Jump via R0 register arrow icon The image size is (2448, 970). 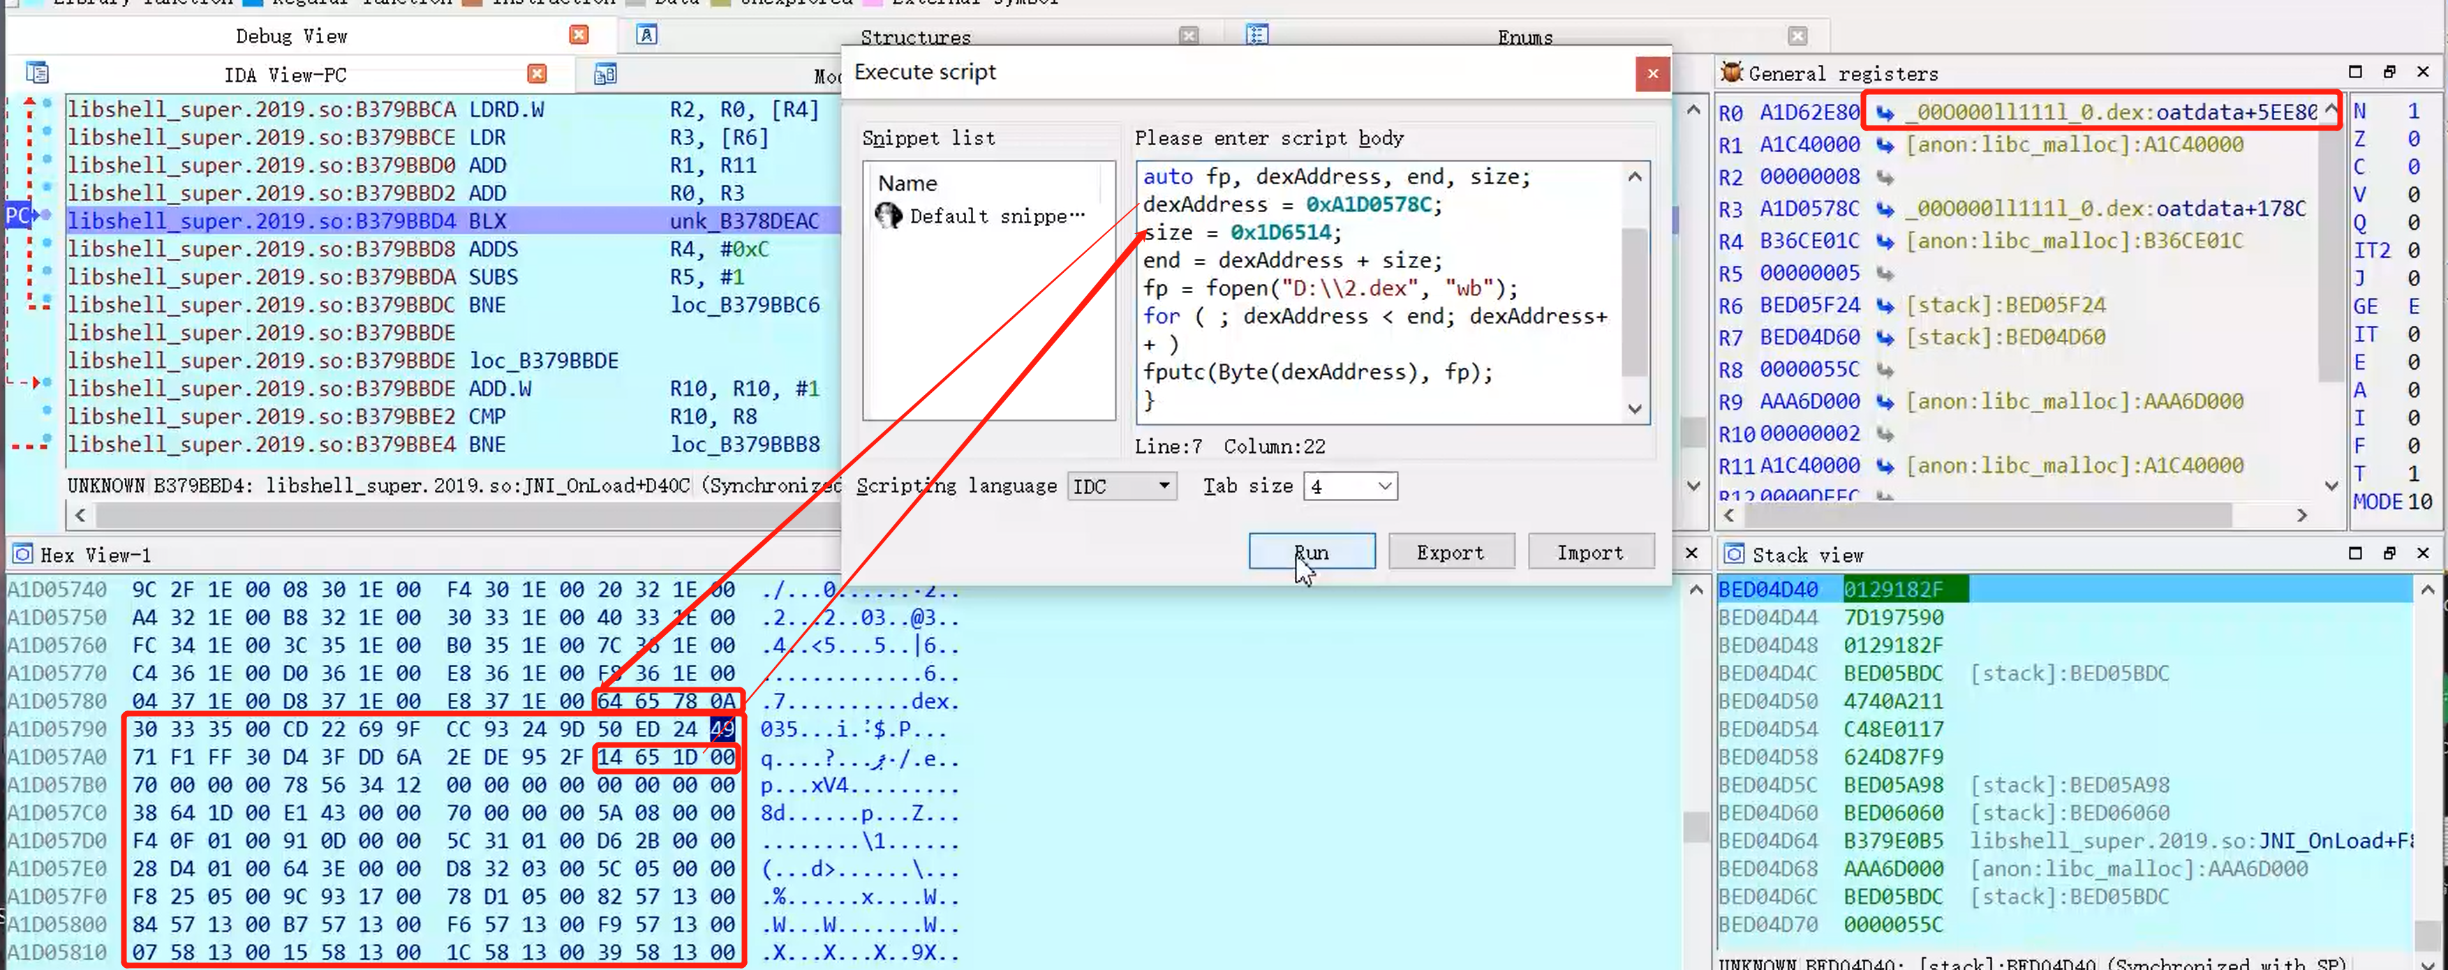pos(1885,113)
